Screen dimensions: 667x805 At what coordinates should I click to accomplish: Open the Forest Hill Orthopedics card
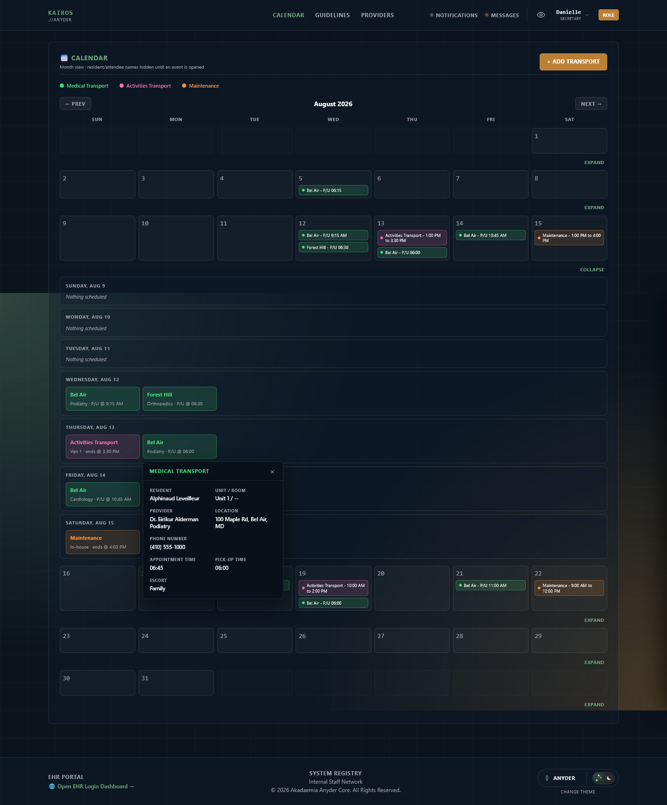[179, 399]
